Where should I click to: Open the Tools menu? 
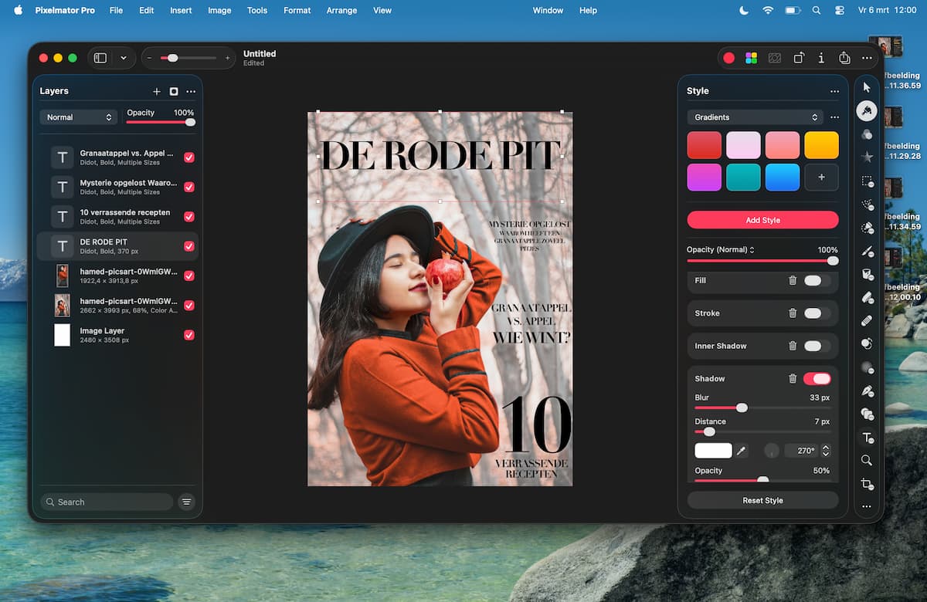[257, 11]
